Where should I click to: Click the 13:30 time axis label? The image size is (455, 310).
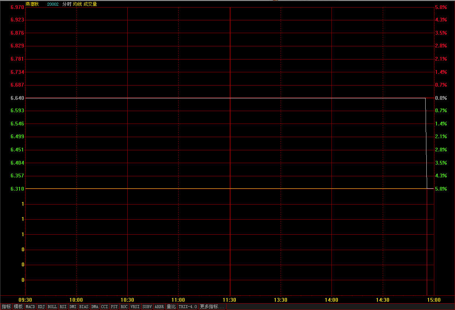pos(281,300)
